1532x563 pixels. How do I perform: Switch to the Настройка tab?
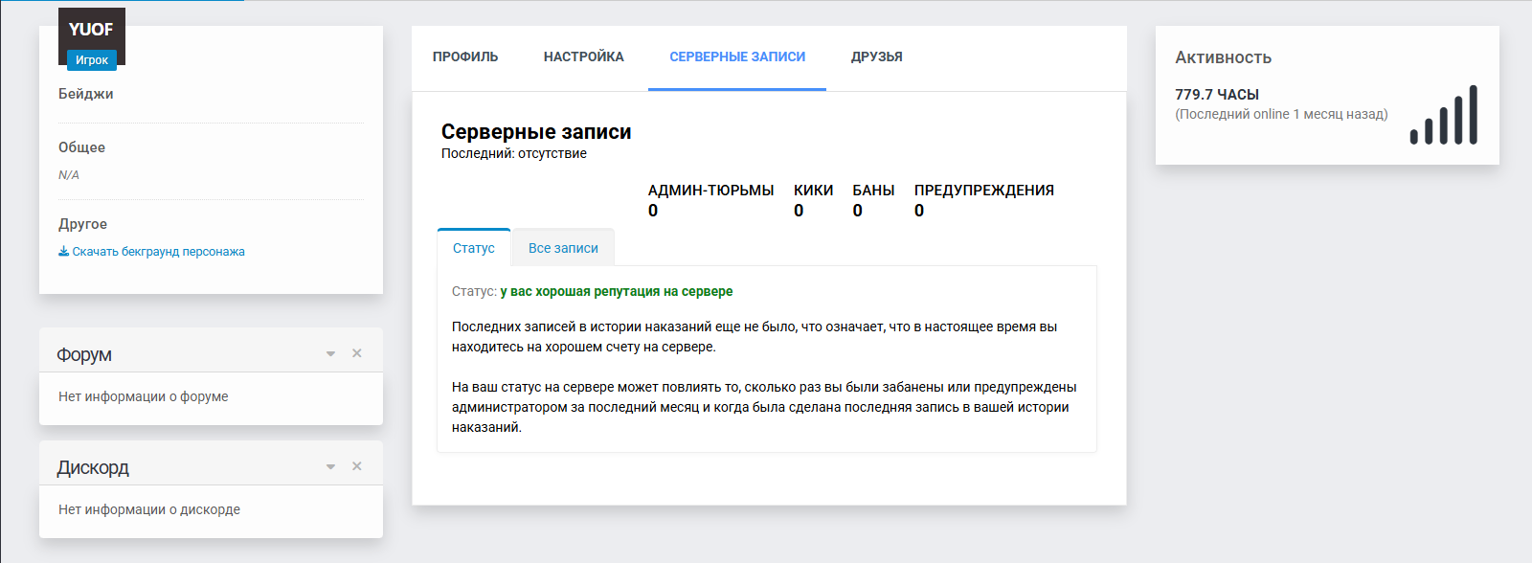(x=584, y=57)
